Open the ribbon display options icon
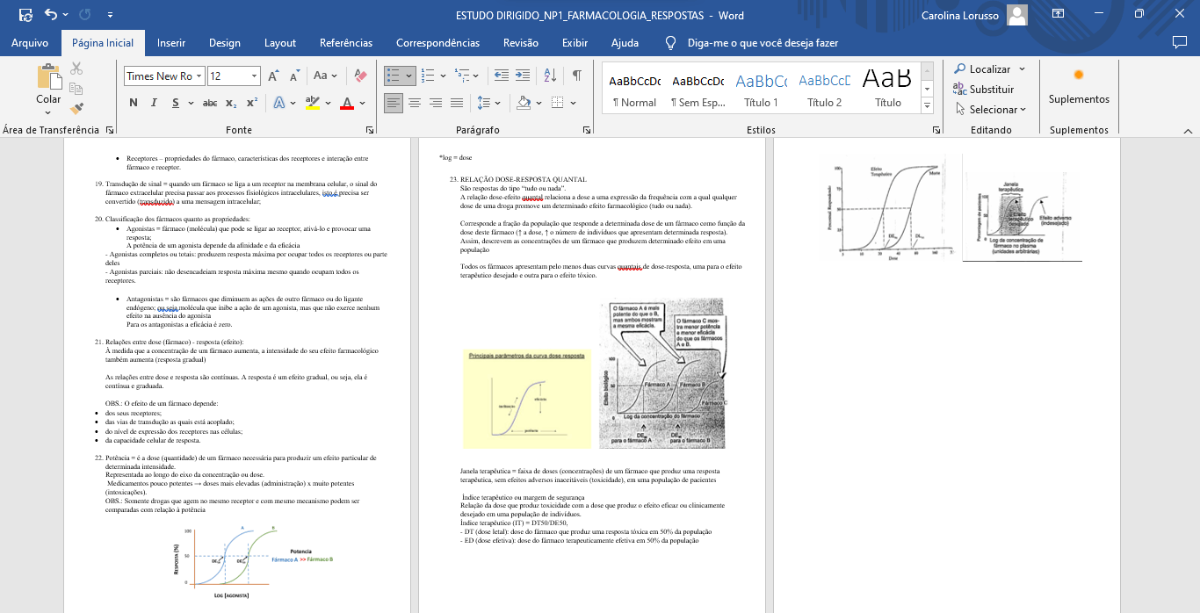Image resolution: width=1200 pixels, height=613 pixels. (1058, 15)
